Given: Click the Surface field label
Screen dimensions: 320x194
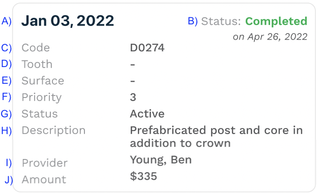Looking at the screenshot, I should 43,81.
